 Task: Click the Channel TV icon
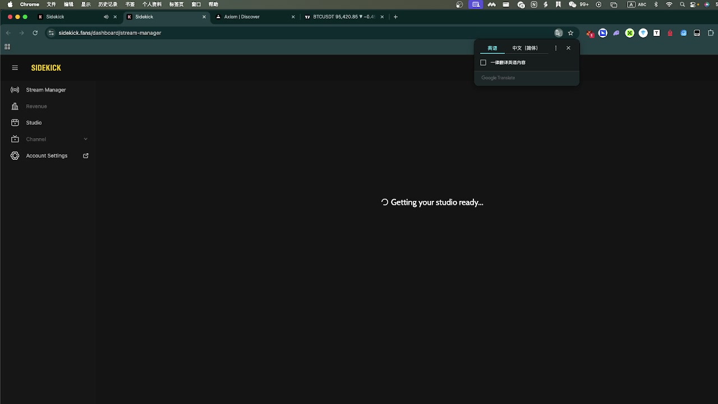(15, 139)
